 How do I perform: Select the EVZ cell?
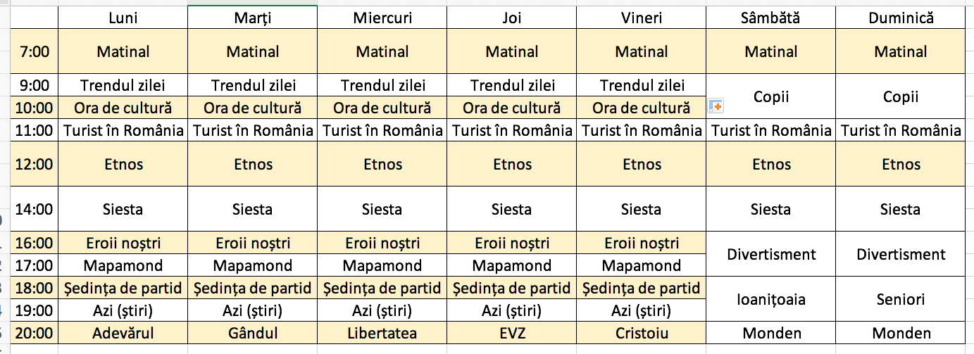(x=512, y=333)
